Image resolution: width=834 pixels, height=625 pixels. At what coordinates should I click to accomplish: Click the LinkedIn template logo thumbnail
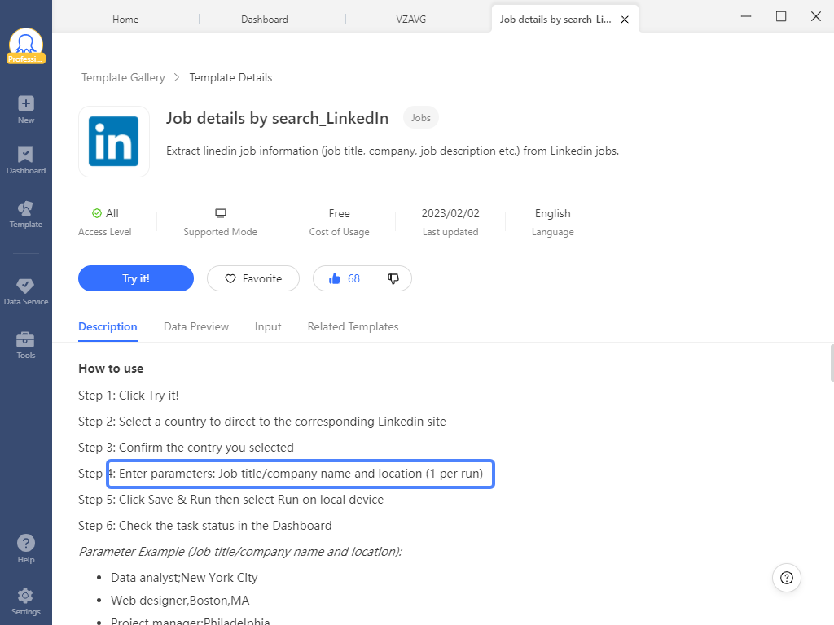coord(114,142)
